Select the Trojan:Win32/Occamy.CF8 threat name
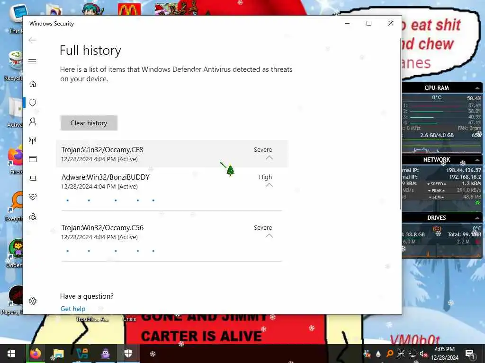 coord(102,150)
